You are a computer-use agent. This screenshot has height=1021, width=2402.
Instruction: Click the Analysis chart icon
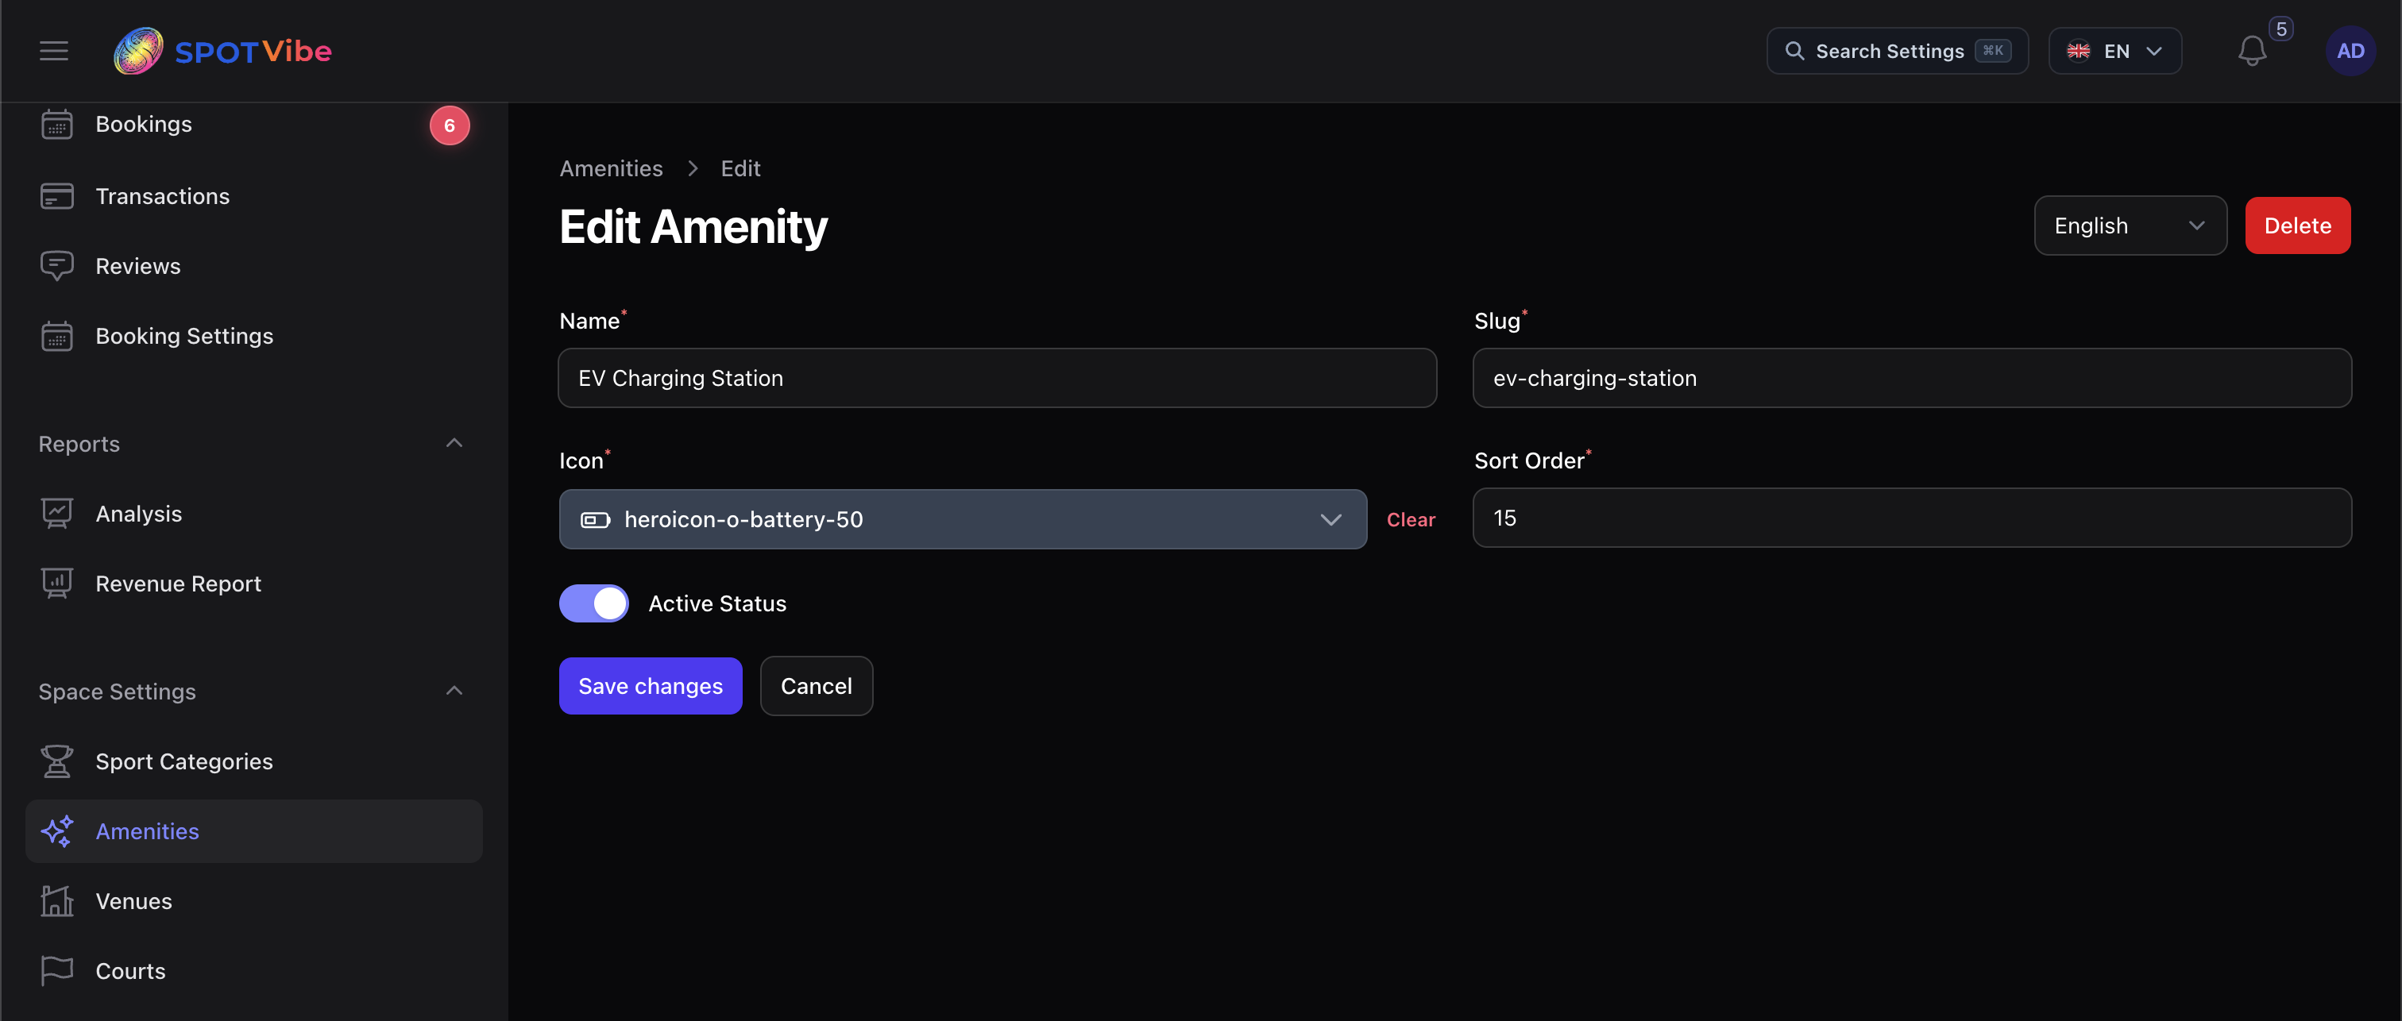[x=57, y=513]
